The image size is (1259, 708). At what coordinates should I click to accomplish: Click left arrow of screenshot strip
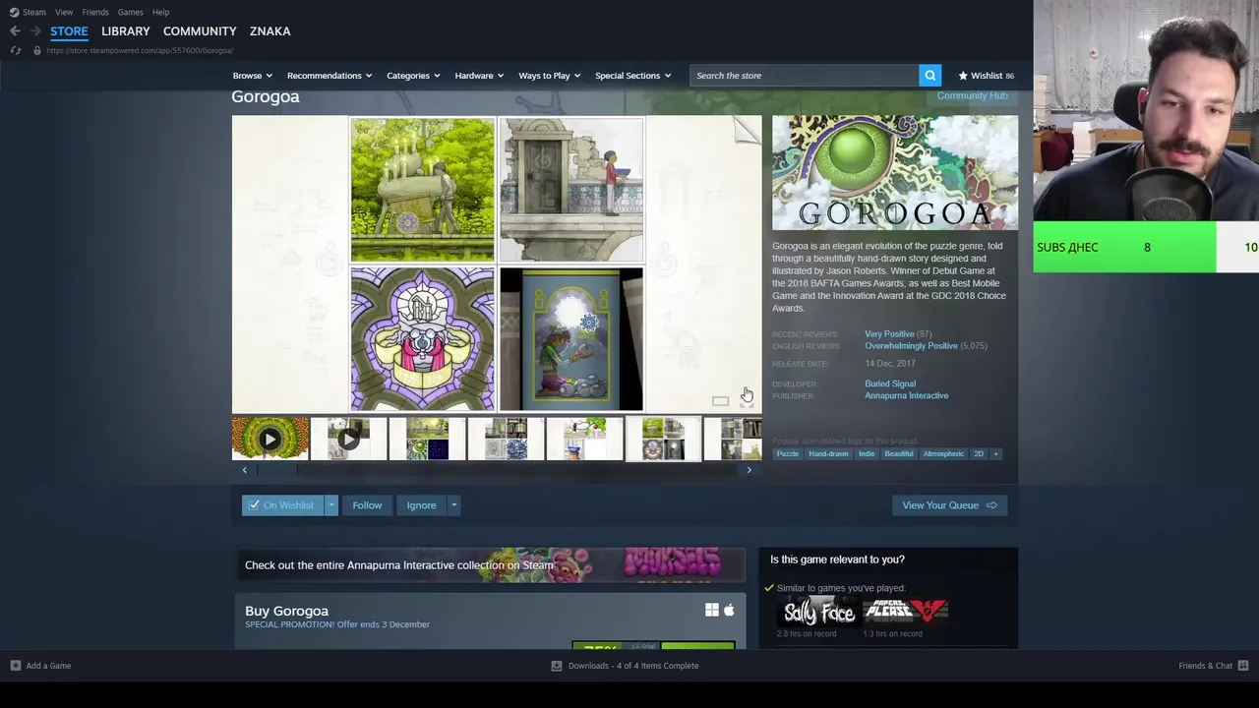point(245,470)
